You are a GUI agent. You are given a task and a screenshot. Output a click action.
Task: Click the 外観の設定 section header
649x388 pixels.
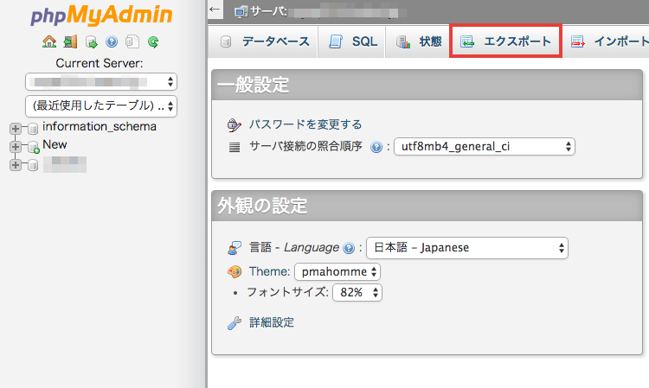click(427, 206)
